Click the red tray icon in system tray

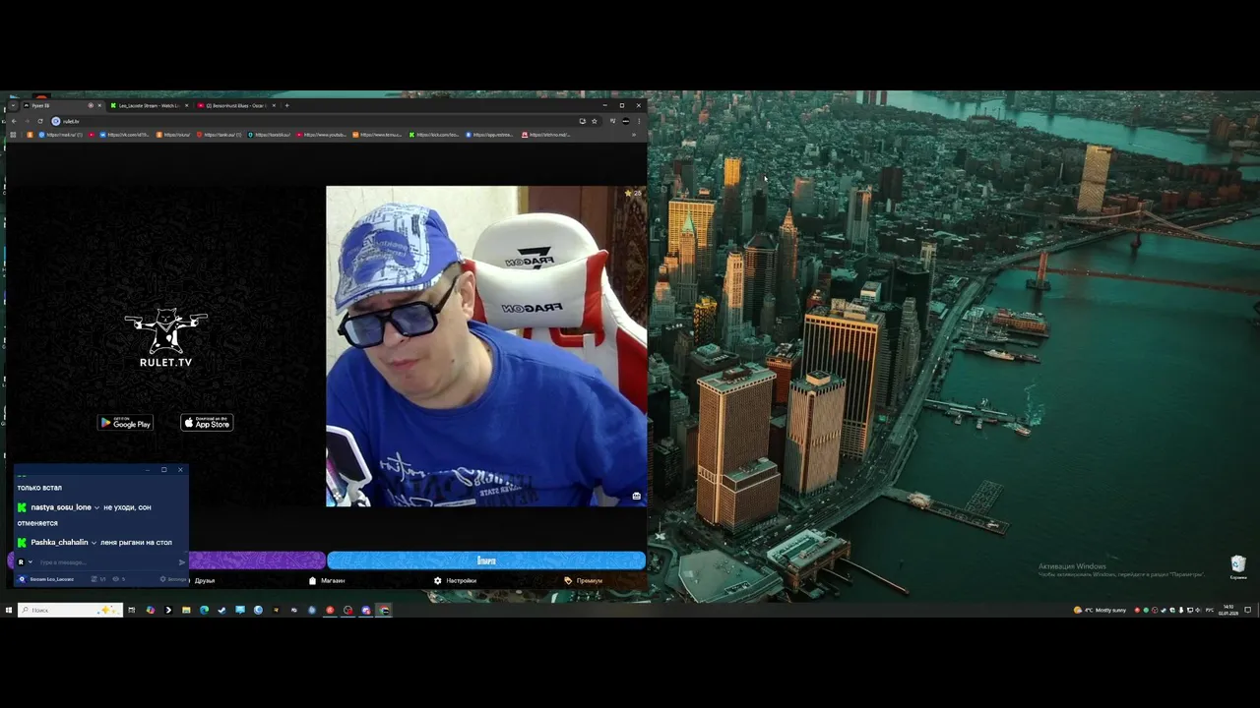tap(1137, 610)
